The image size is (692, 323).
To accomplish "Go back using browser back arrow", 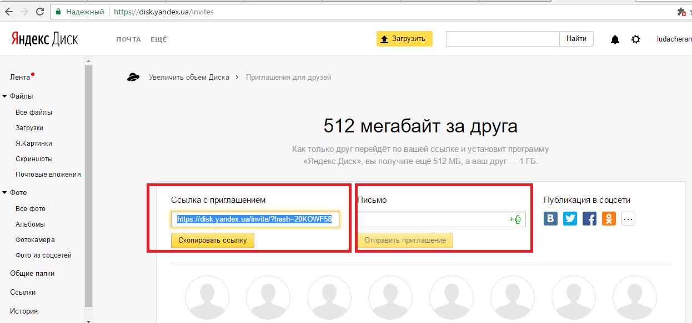I will tap(9, 11).
